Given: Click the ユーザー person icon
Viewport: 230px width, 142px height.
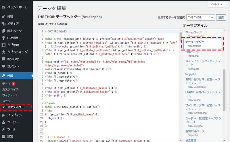Looking at the screenshot, I should [3, 122].
